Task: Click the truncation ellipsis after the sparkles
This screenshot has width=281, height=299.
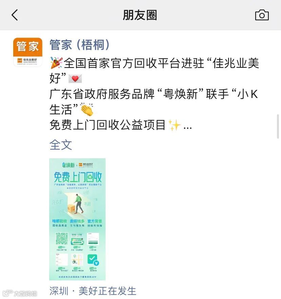Action: click(x=187, y=128)
